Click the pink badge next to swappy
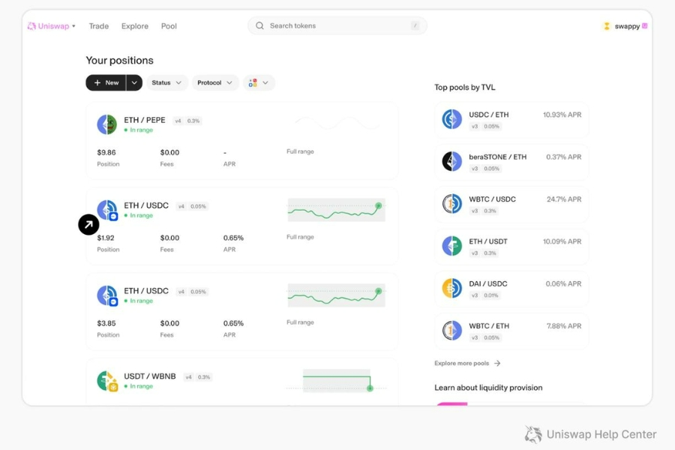675x450 pixels. click(644, 25)
